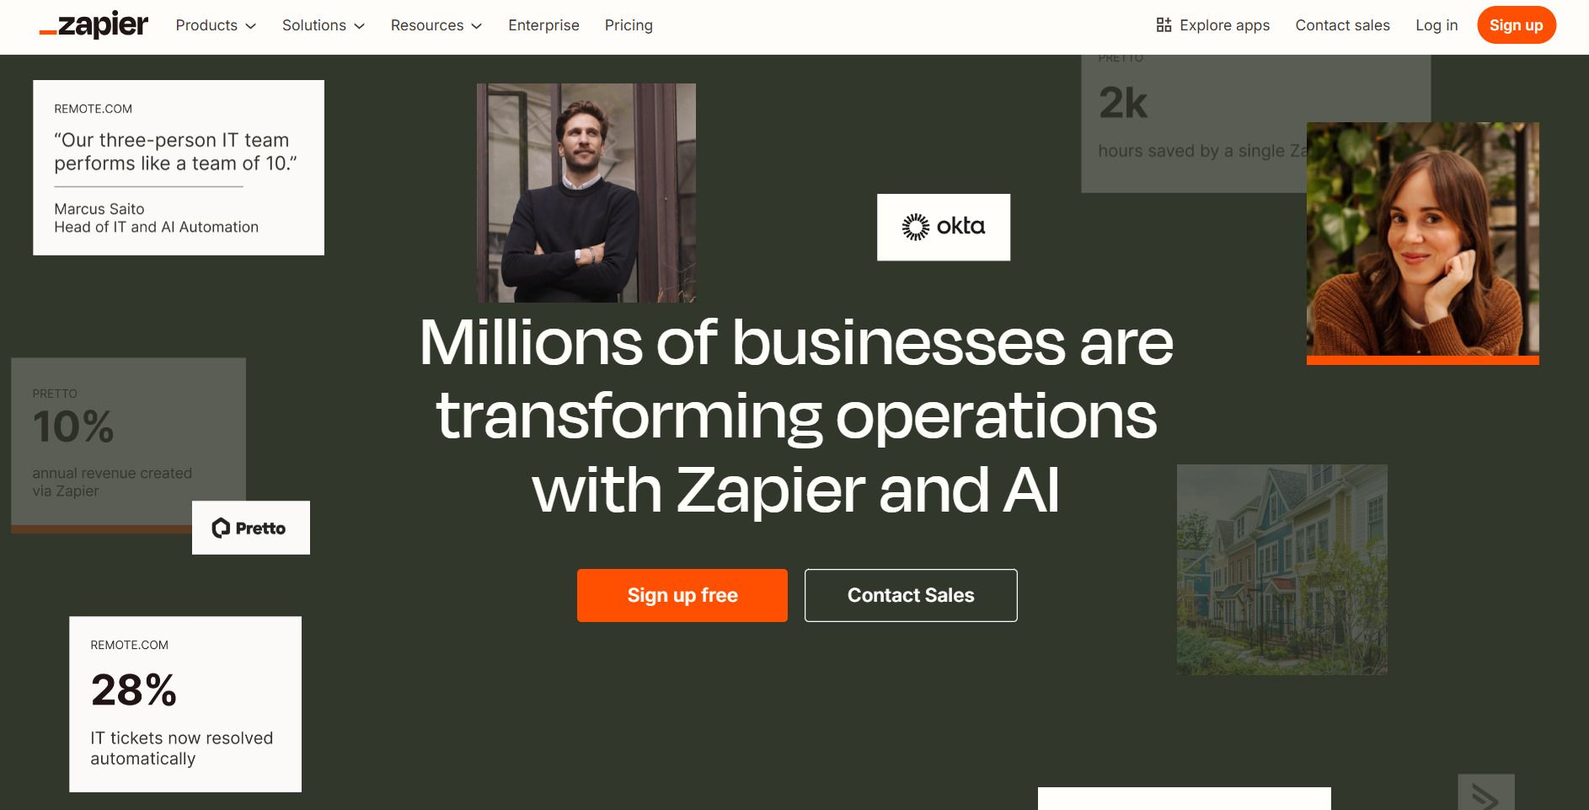Expand the Products dropdown

[x=216, y=25]
